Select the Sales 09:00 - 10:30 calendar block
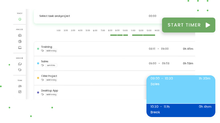 pos(181,89)
